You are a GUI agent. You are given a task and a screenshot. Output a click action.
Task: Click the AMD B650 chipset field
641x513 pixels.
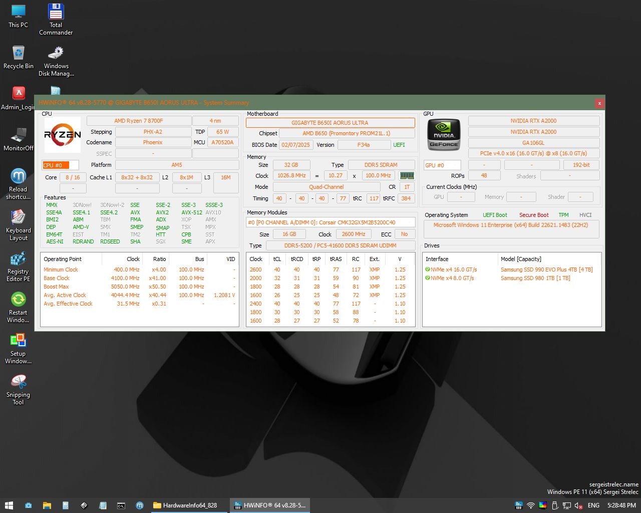tap(347, 133)
